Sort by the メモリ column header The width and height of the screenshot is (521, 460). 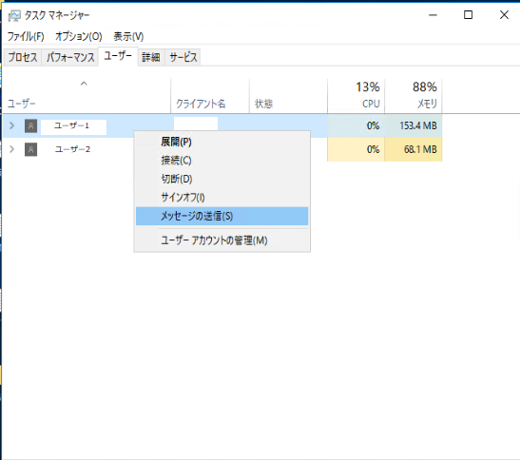pos(414,96)
